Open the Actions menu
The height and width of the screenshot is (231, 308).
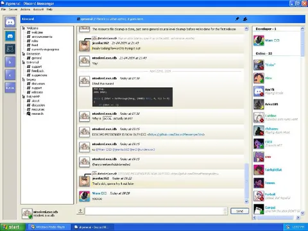(25, 9)
